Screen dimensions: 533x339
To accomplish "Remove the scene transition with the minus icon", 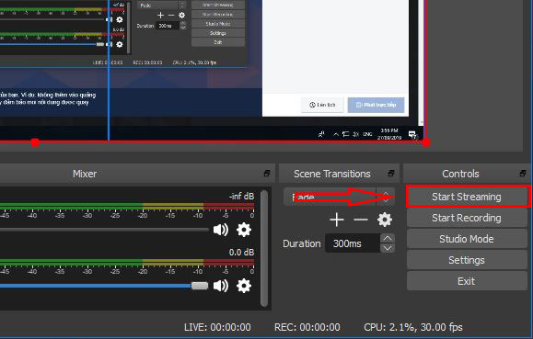I will pos(361,220).
